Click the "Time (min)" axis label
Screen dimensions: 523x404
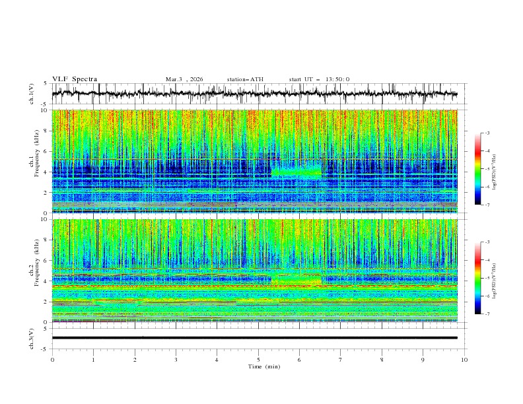click(x=264, y=366)
